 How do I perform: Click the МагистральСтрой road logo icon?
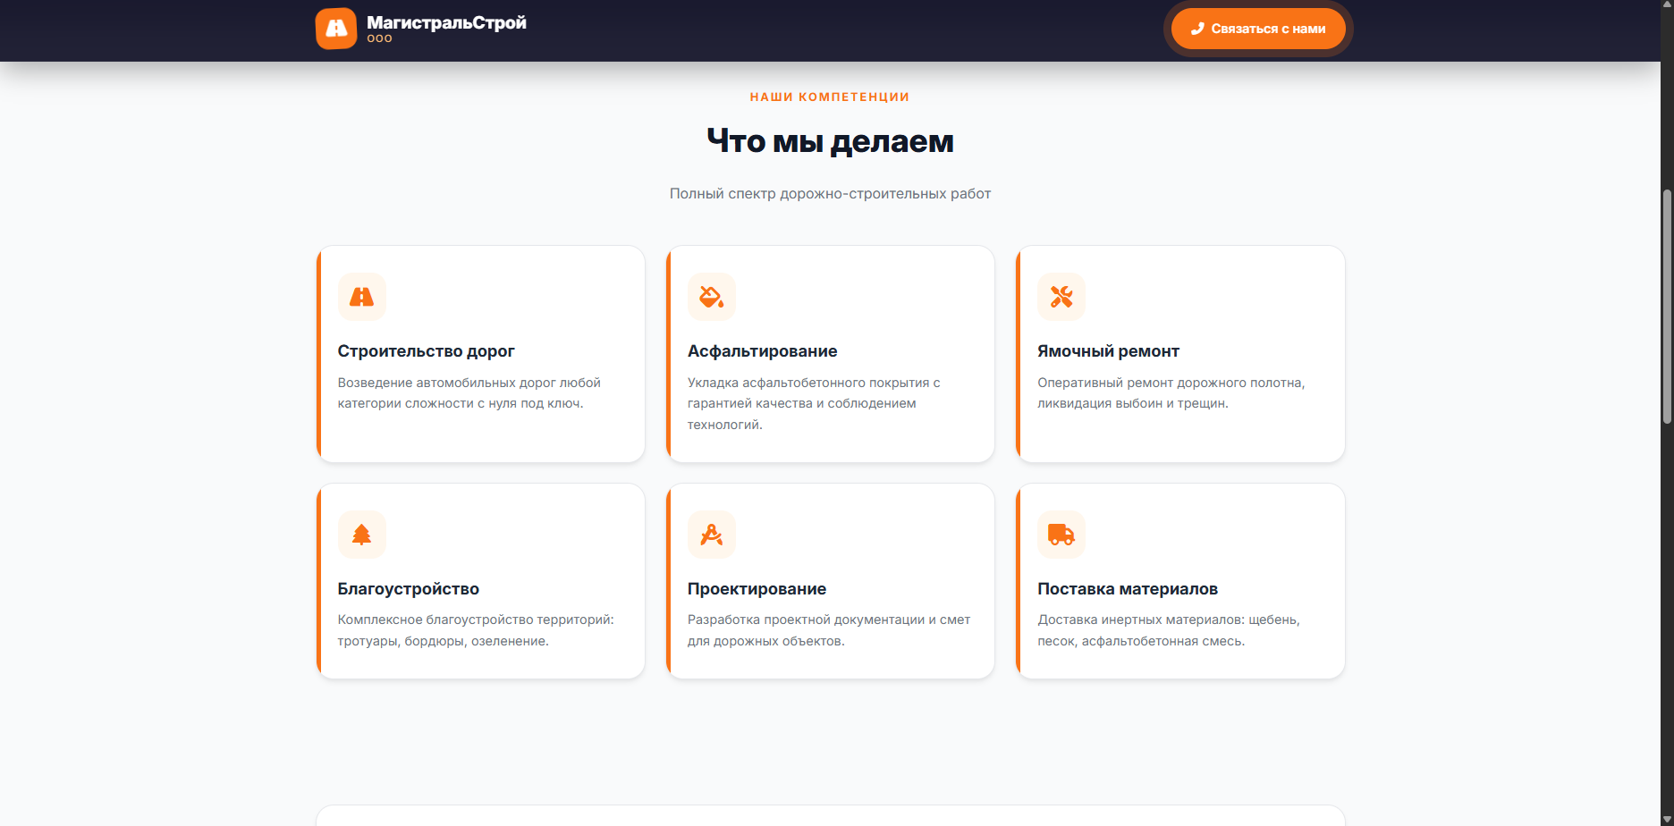coord(336,29)
